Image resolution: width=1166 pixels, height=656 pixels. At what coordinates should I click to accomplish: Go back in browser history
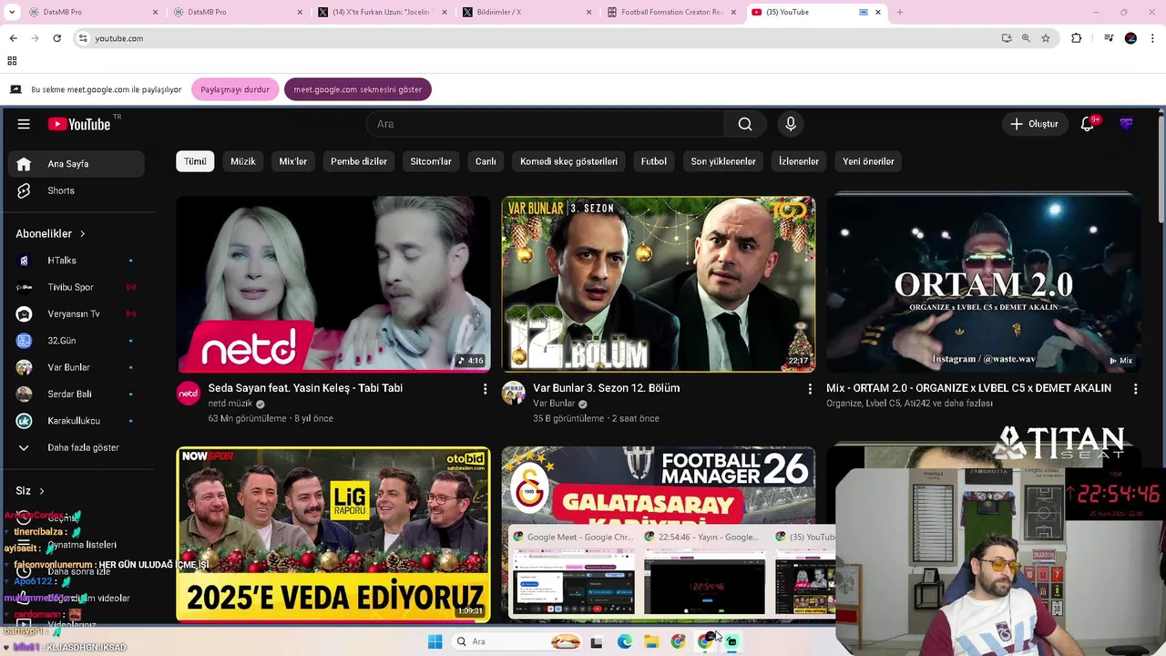click(13, 38)
